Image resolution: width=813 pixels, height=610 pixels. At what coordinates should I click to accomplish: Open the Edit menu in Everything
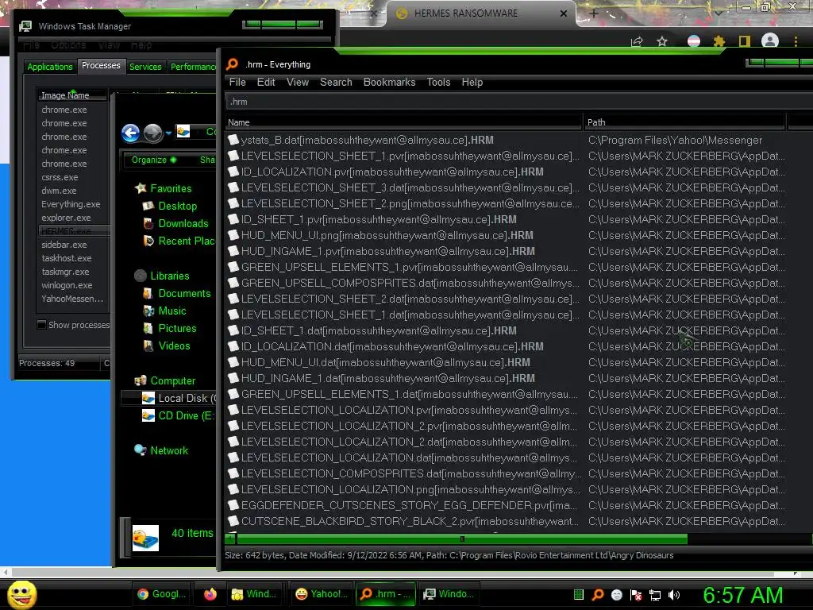pos(266,82)
